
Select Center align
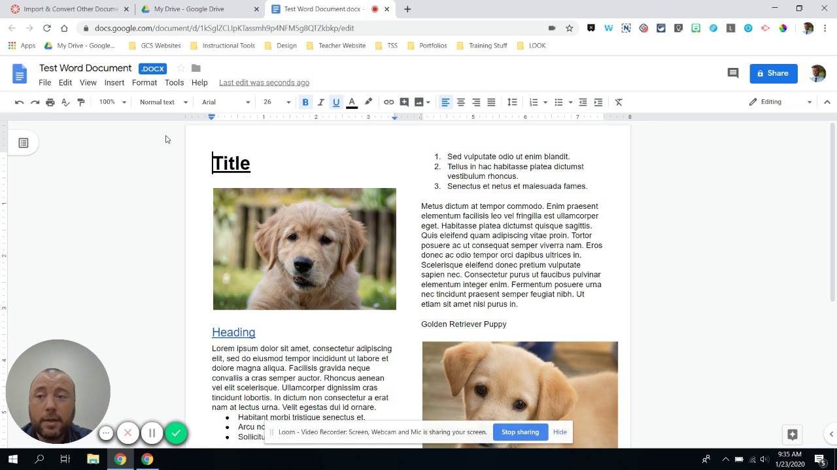pyautogui.click(x=460, y=102)
